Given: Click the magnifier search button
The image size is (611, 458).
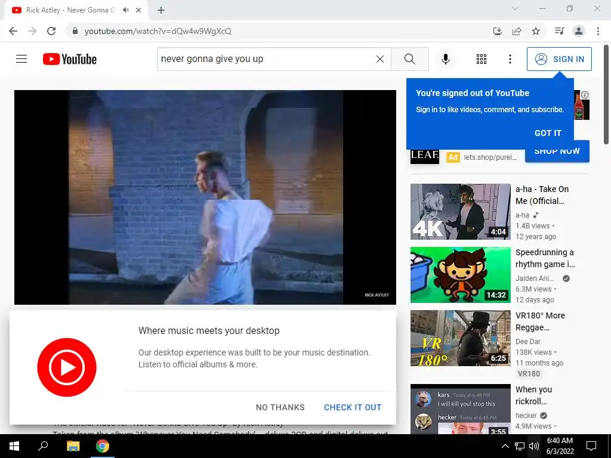Looking at the screenshot, I should 409,59.
